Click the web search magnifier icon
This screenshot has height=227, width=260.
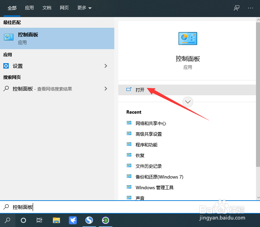coord(6,89)
